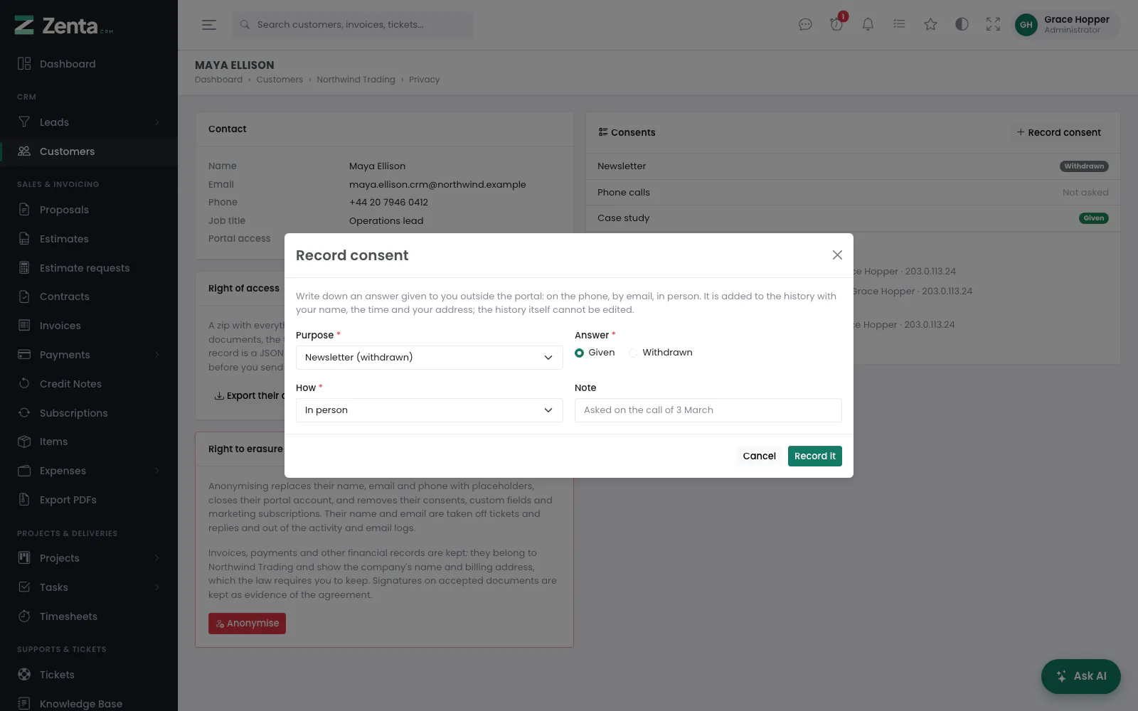Click the fullscreen expand icon
The width and height of the screenshot is (1138, 711).
993,25
